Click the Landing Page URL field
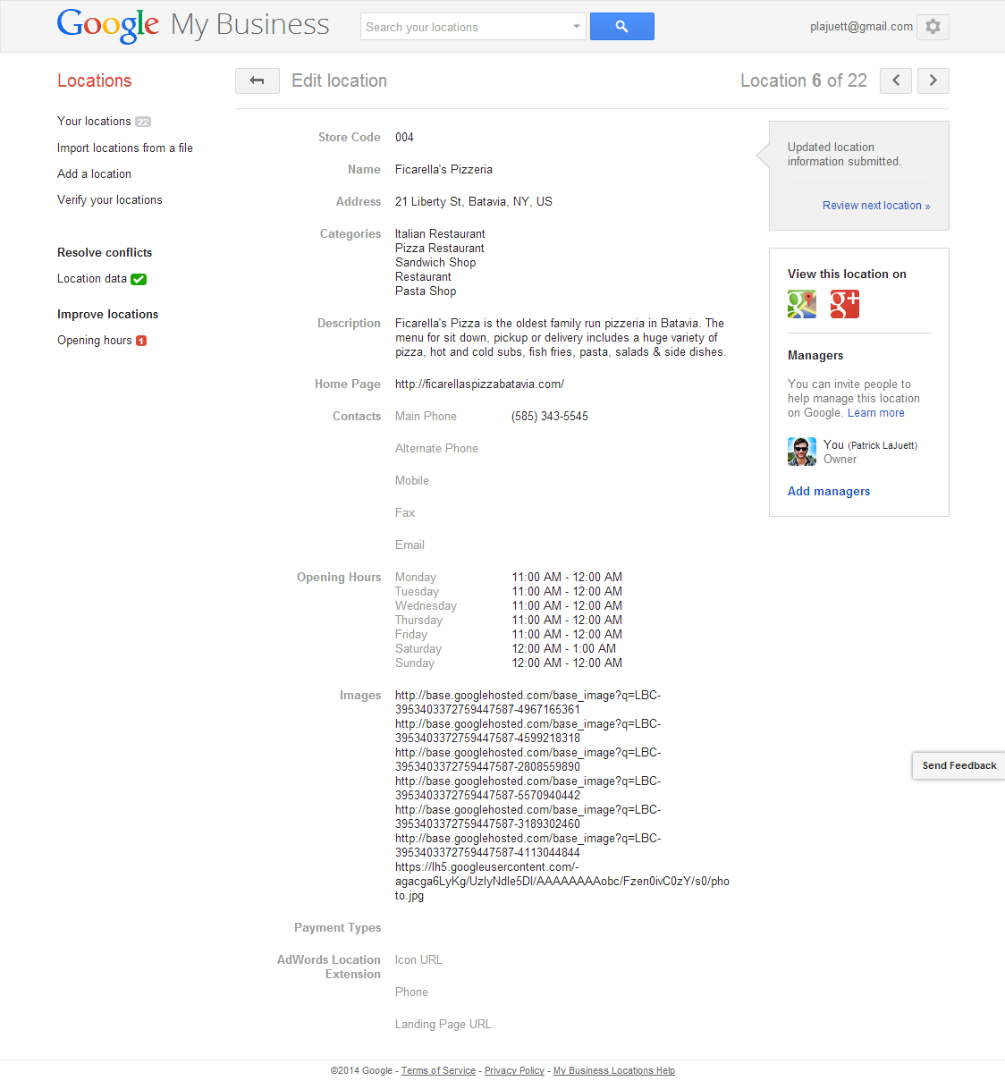Screen dimensions: 1005x1081 (443, 1024)
